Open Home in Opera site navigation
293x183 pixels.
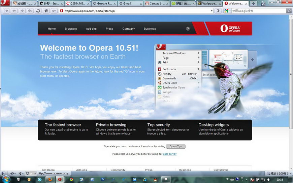[x=52, y=29]
